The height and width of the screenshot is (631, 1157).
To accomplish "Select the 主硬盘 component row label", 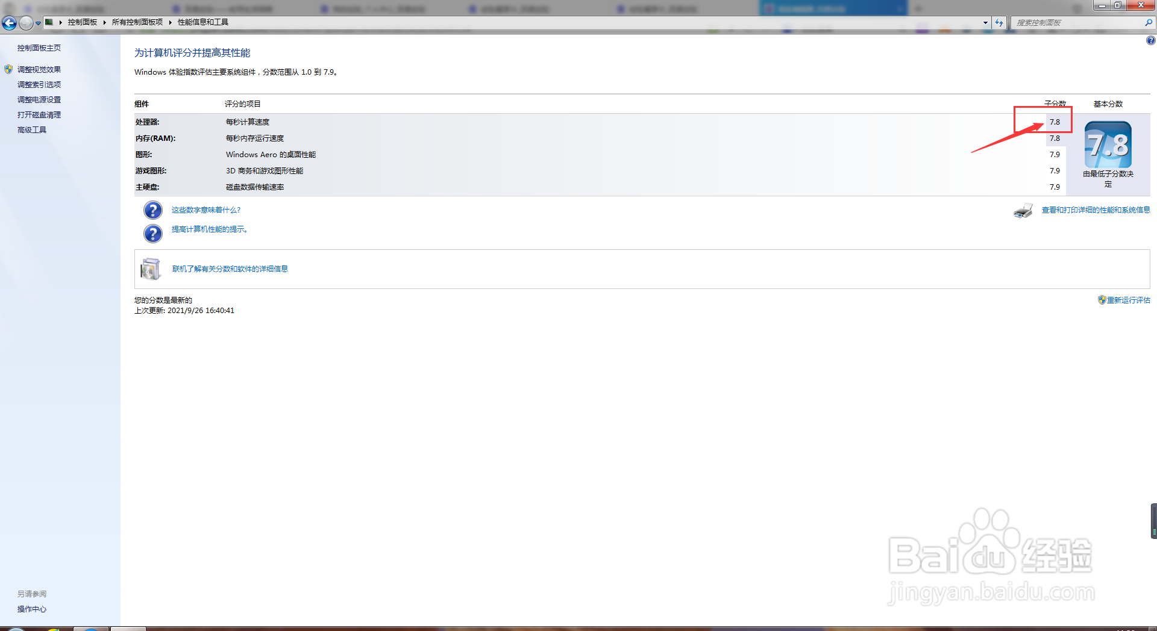I will pos(148,187).
